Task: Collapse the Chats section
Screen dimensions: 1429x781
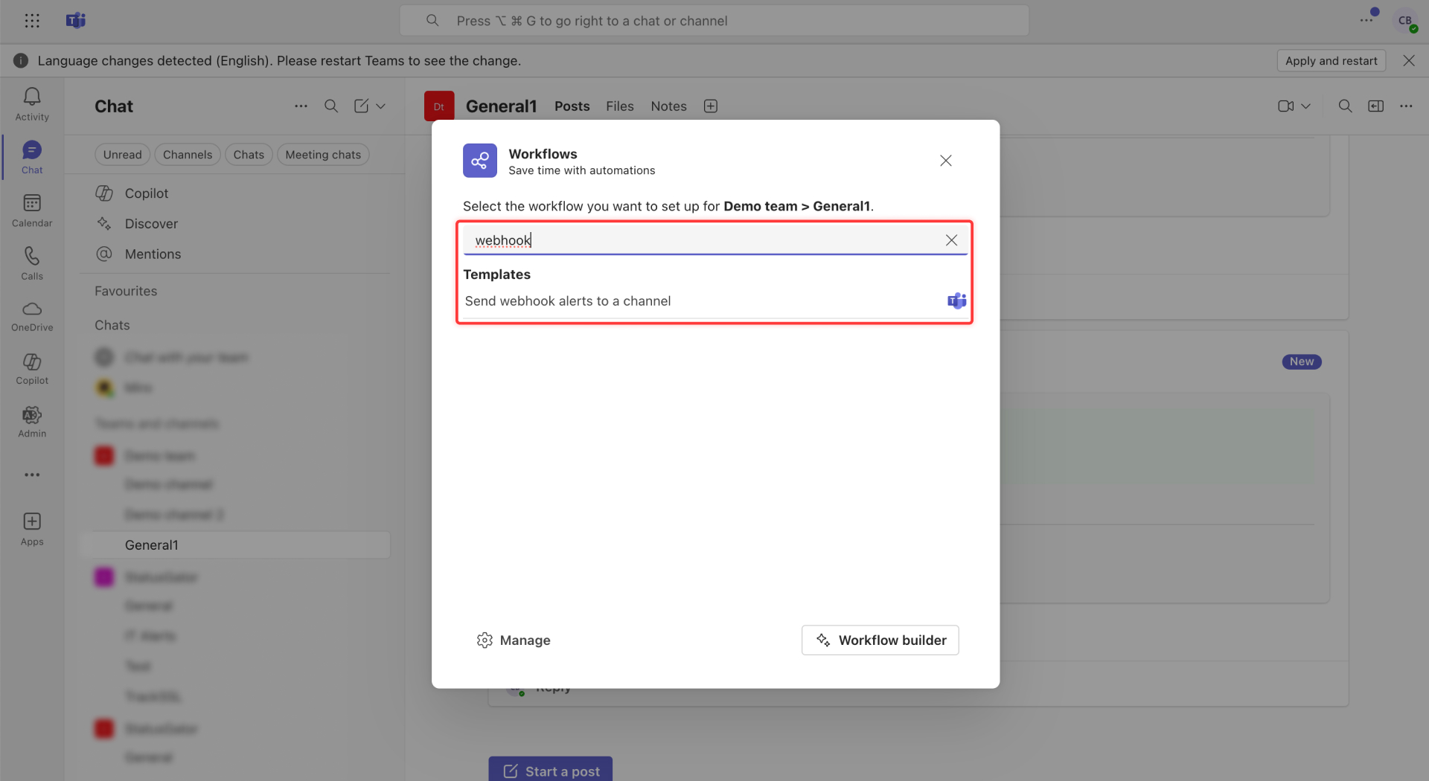Action: coord(112,325)
